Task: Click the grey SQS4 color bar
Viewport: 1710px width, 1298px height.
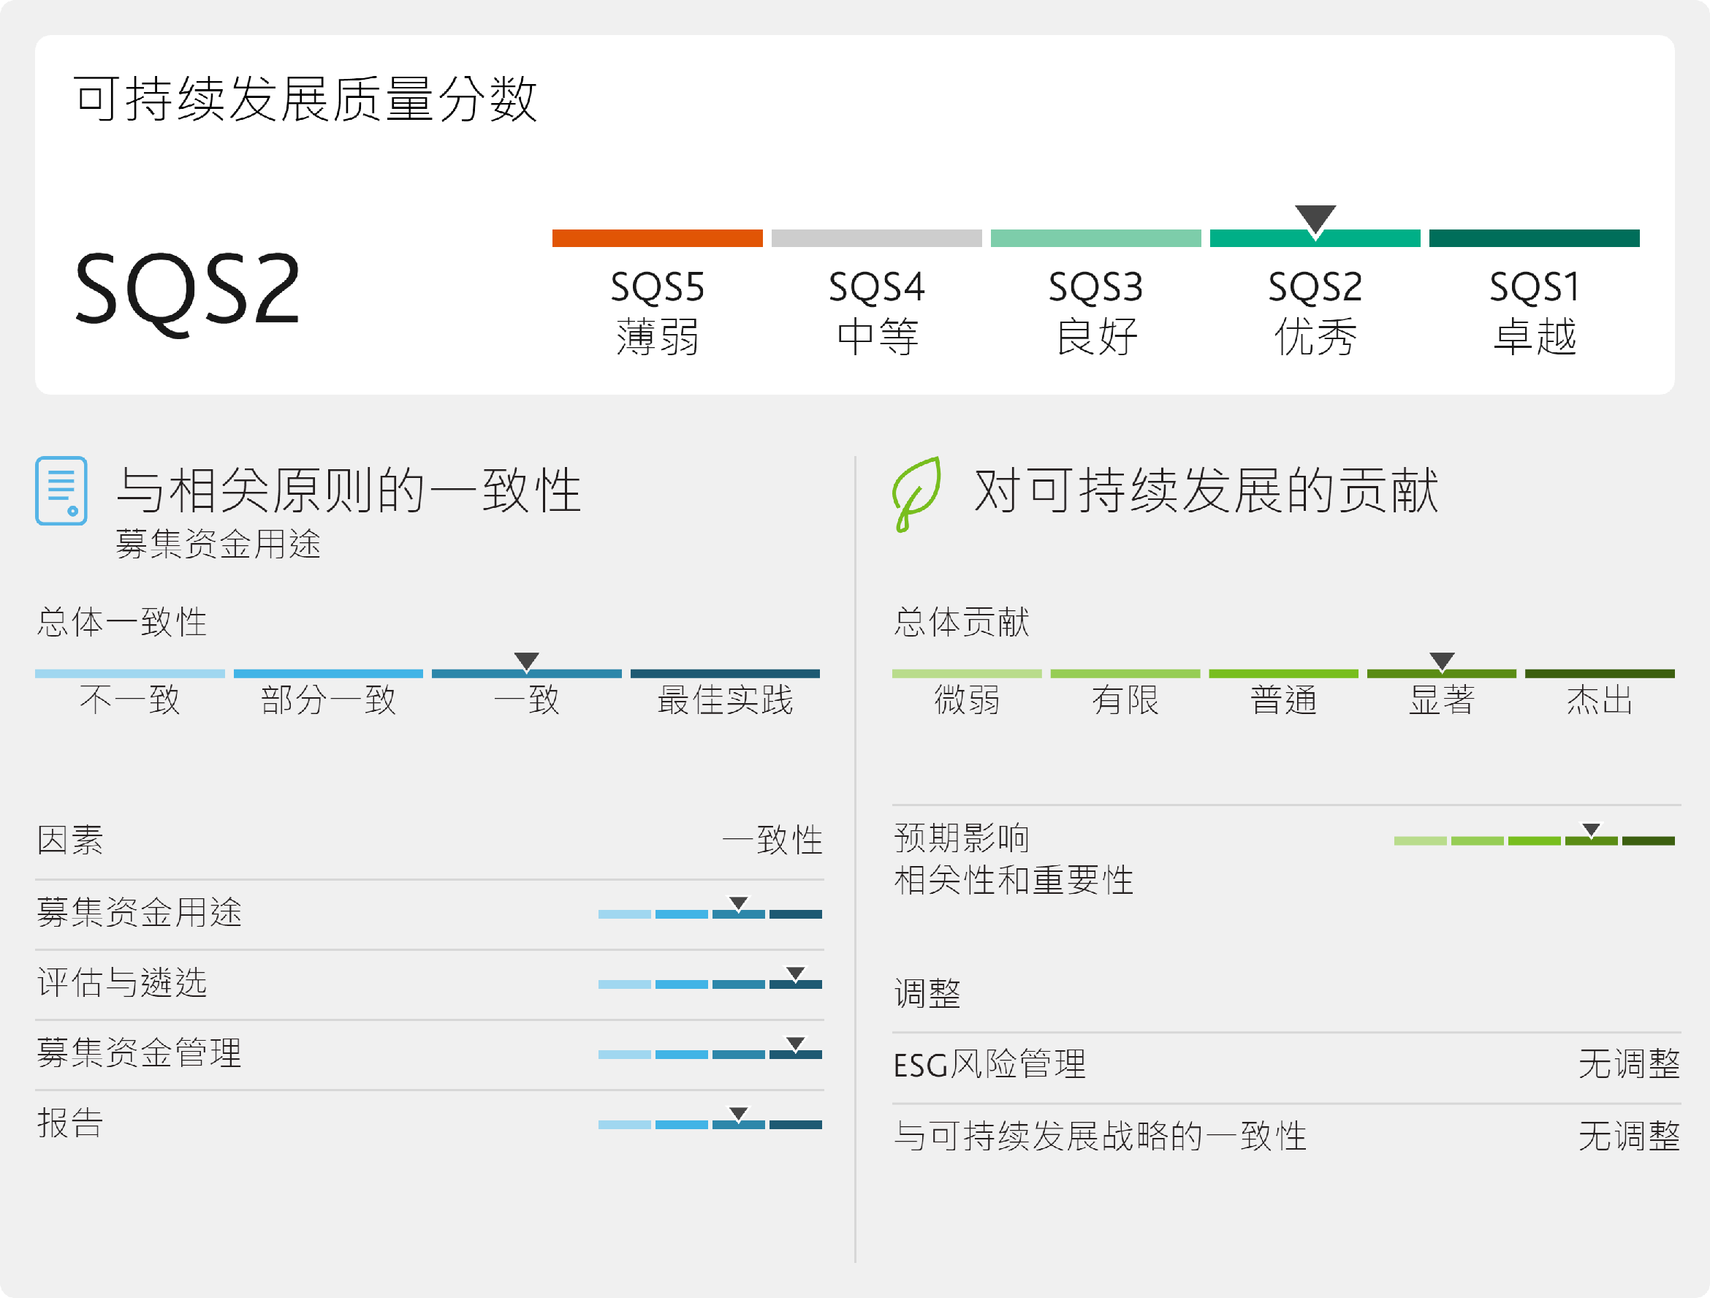Action: tap(876, 238)
